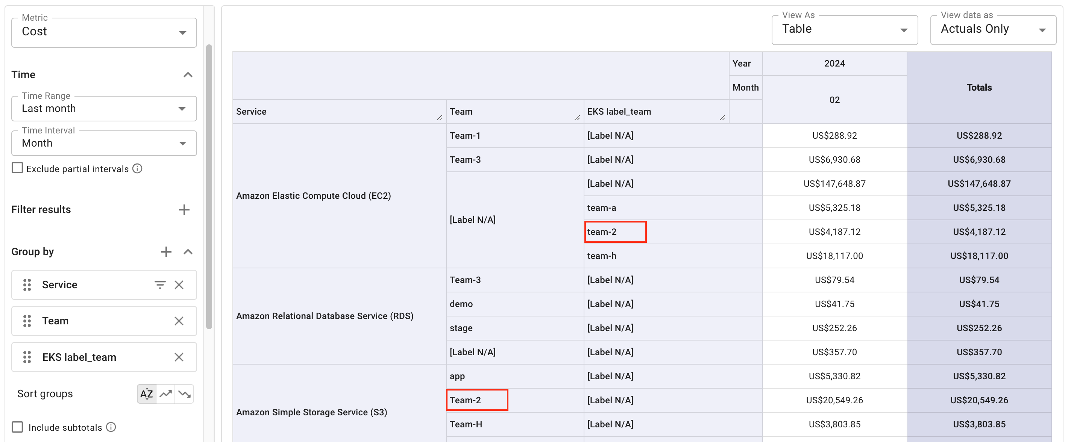Open the Time Interval dropdown showing Month
Image resolution: width=1068 pixels, height=442 pixels.
[x=182, y=143]
